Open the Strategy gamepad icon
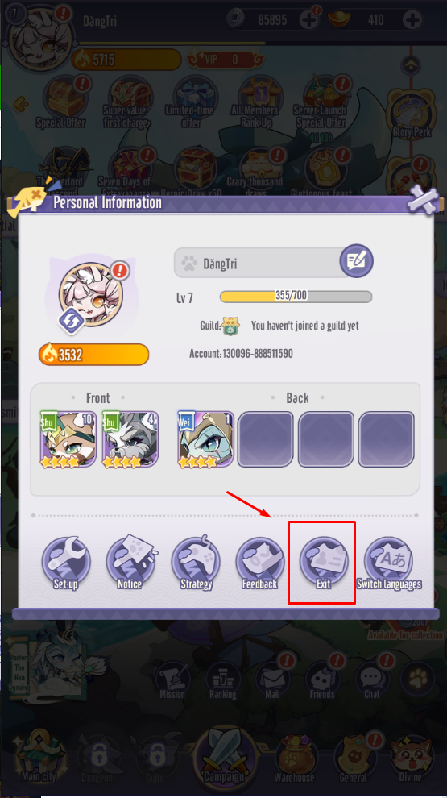Viewport: 447px width, 798px height. 197,563
